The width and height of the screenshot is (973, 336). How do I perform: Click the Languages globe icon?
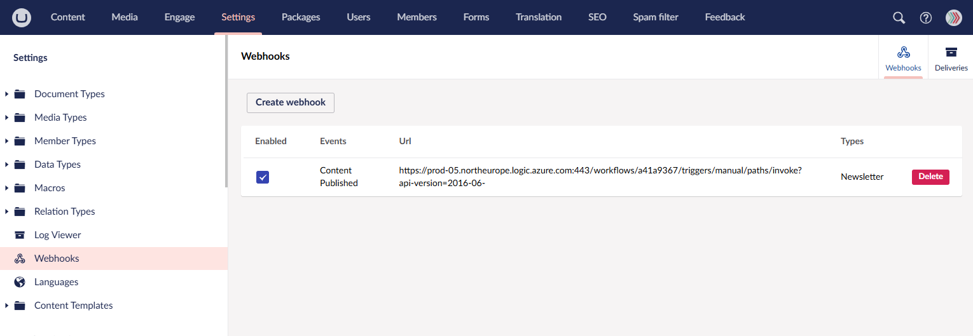coord(20,282)
